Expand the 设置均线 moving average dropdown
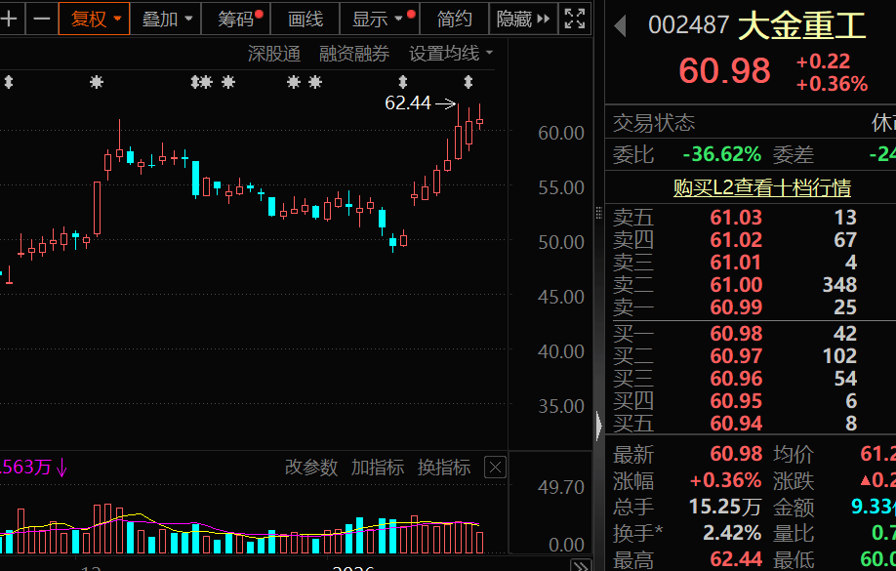The image size is (896, 571). click(x=451, y=54)
